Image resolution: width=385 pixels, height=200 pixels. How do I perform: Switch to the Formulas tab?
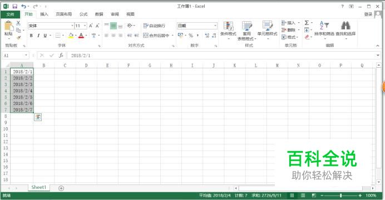83,14
